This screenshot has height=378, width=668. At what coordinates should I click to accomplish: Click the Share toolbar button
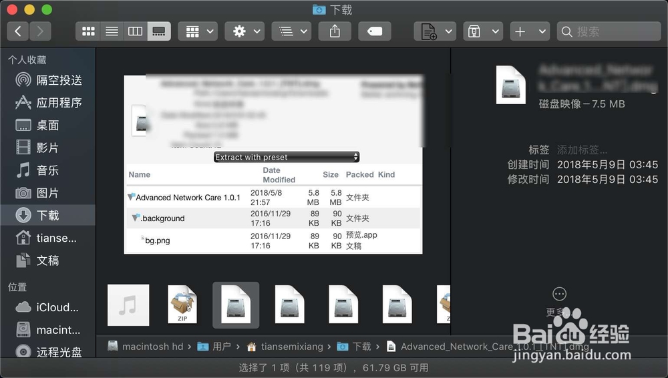click(x=335, y=31)
